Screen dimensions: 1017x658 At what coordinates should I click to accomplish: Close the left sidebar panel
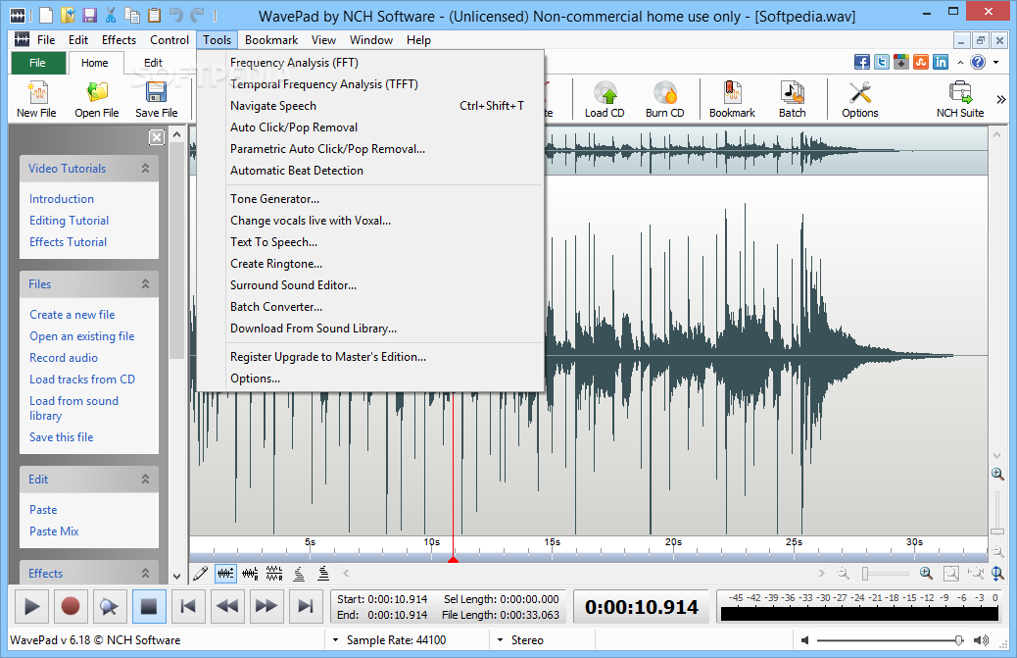click(157, 137)
